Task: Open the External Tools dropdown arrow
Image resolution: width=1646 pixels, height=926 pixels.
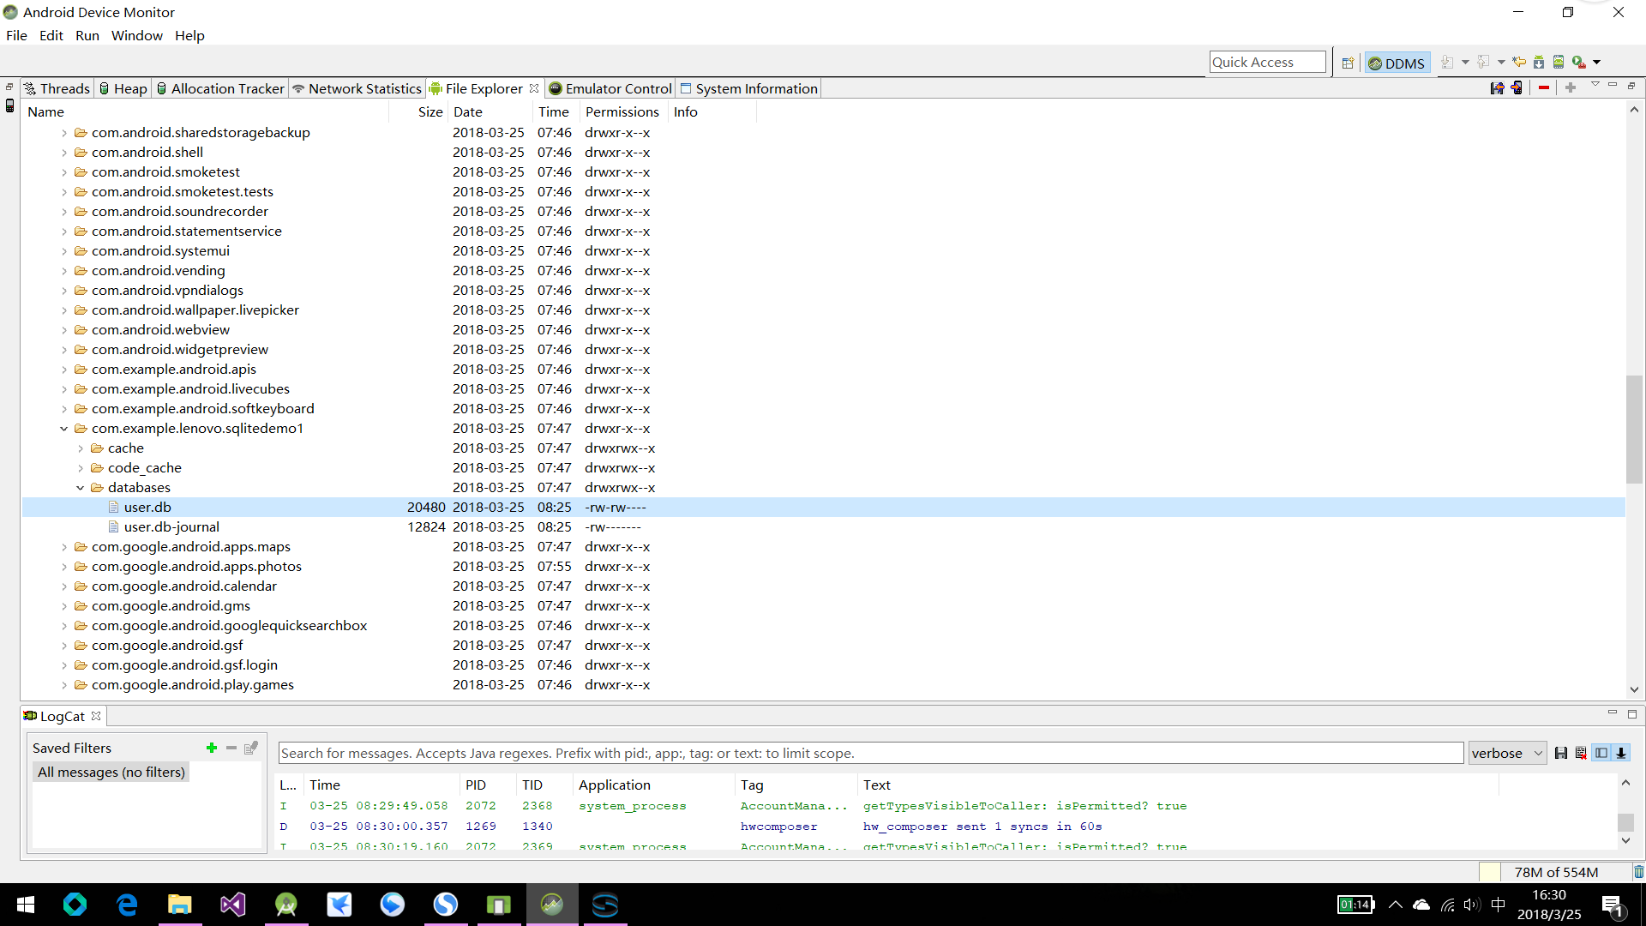Action: [1597, 62]
